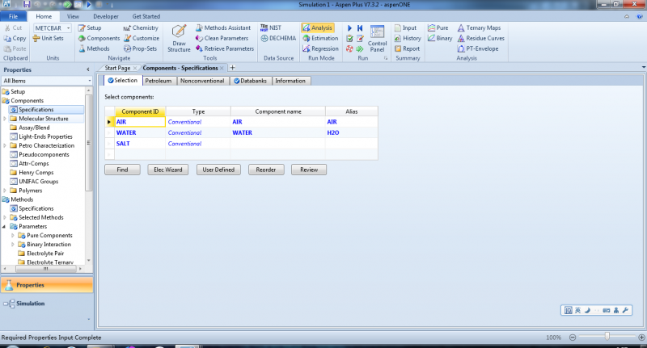Open the Methods Assistant
The width and height of the screenshot is (647, 348).
(223, 27)
